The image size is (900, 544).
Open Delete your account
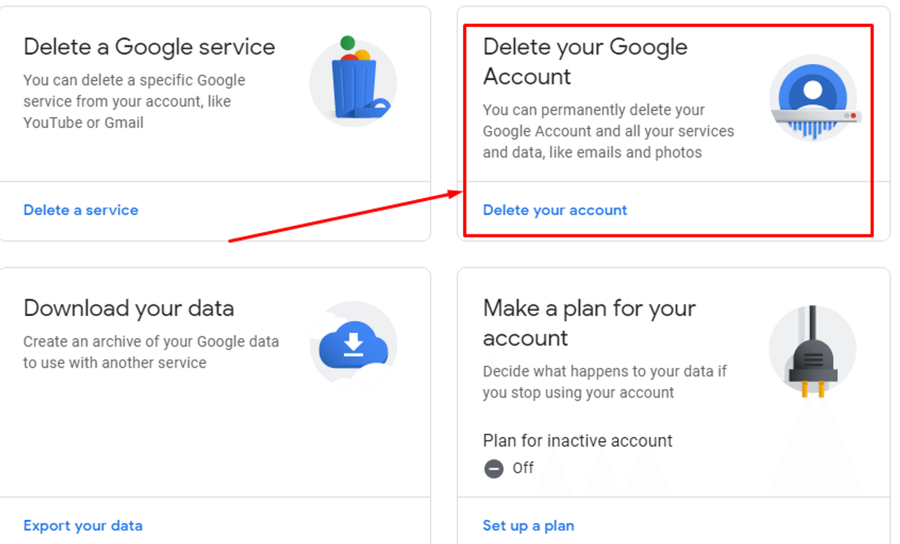click(554, 210)
